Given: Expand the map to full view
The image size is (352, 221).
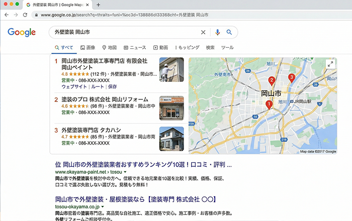Looking at the screenshot, I should [x=330, y=64].
